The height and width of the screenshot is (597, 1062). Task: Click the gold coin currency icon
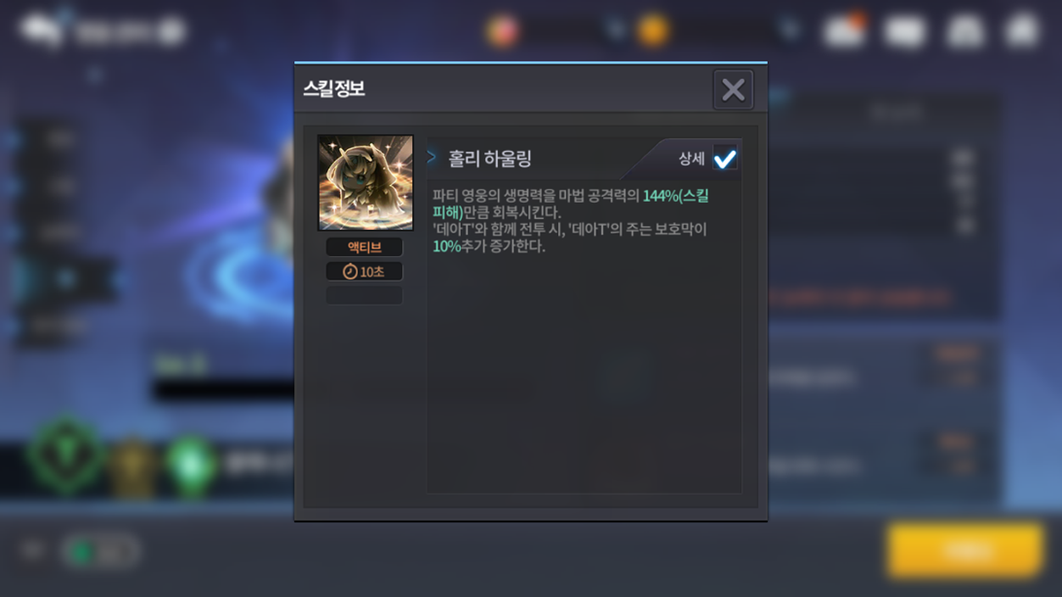pos(653,30)
